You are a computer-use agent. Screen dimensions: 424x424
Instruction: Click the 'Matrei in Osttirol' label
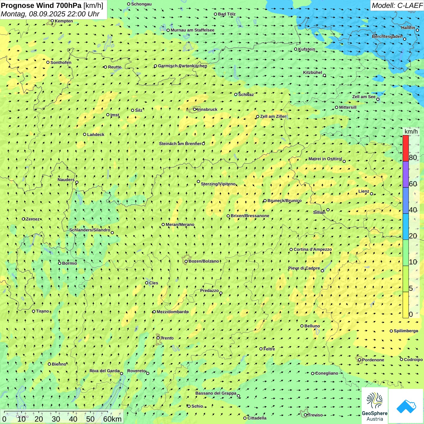click(325, 159)
